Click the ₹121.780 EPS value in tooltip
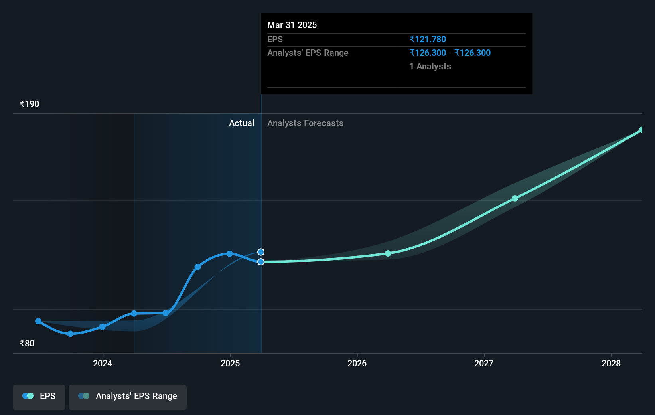Viewport: 655px width, 415px height. pyautogui.click(x=428, y=40)
